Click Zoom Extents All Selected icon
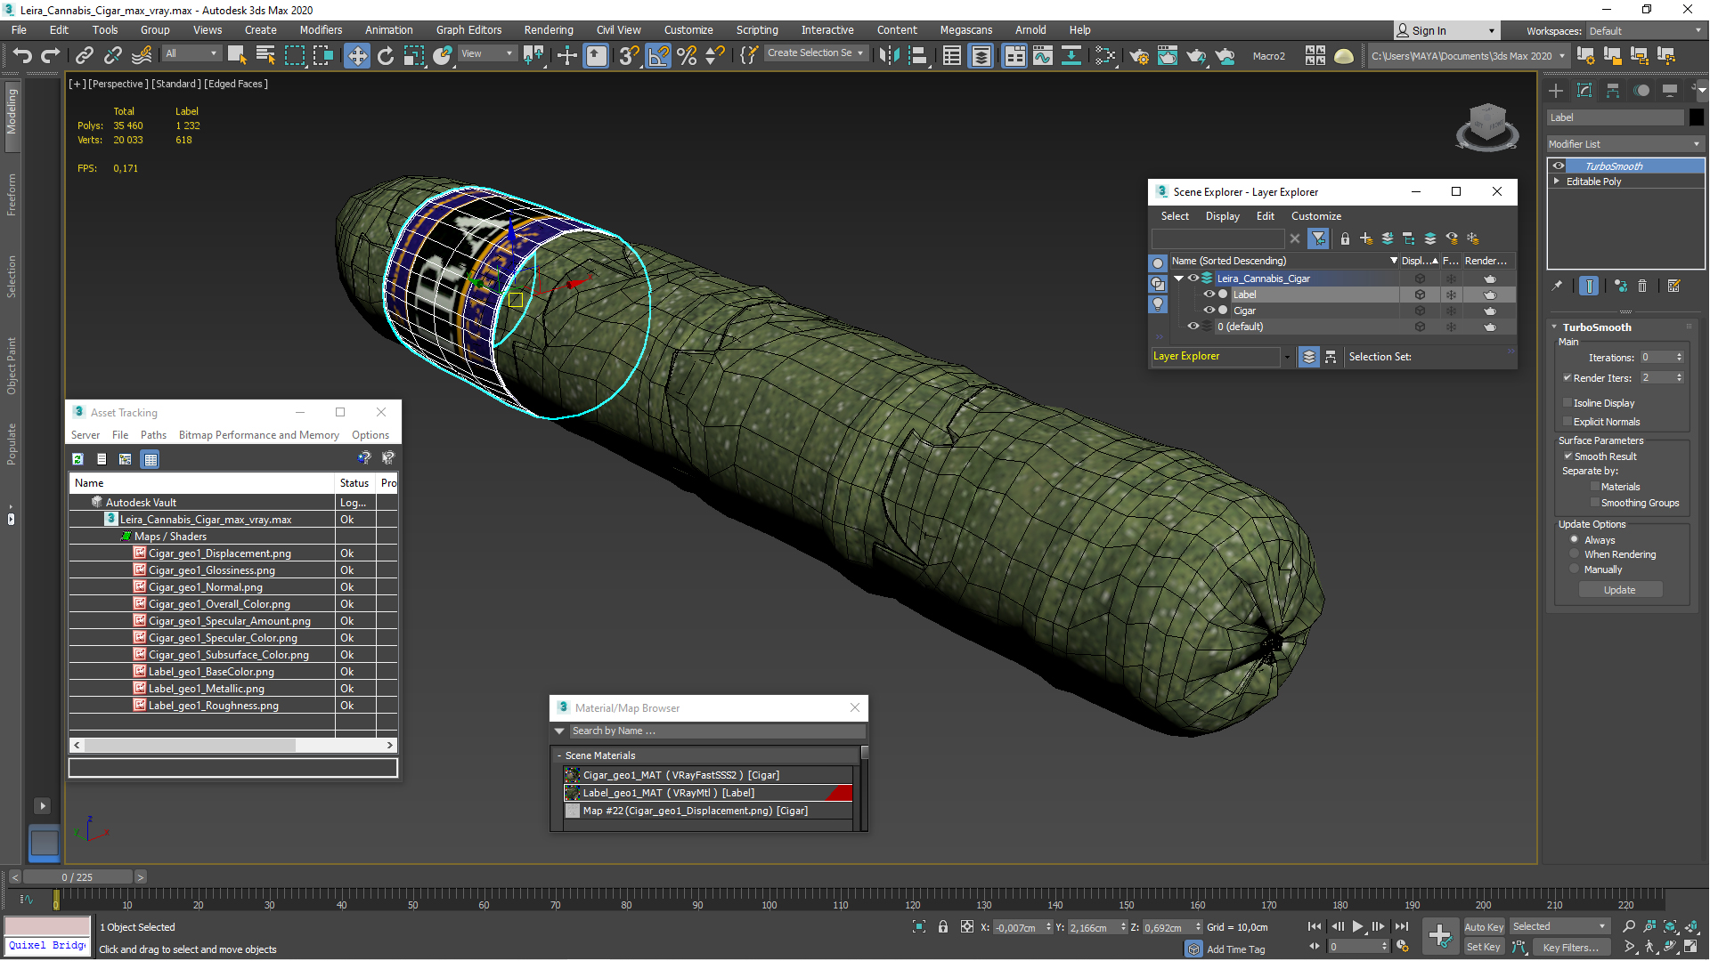This screenshot has width=1710, height=961. (1670, 926)
